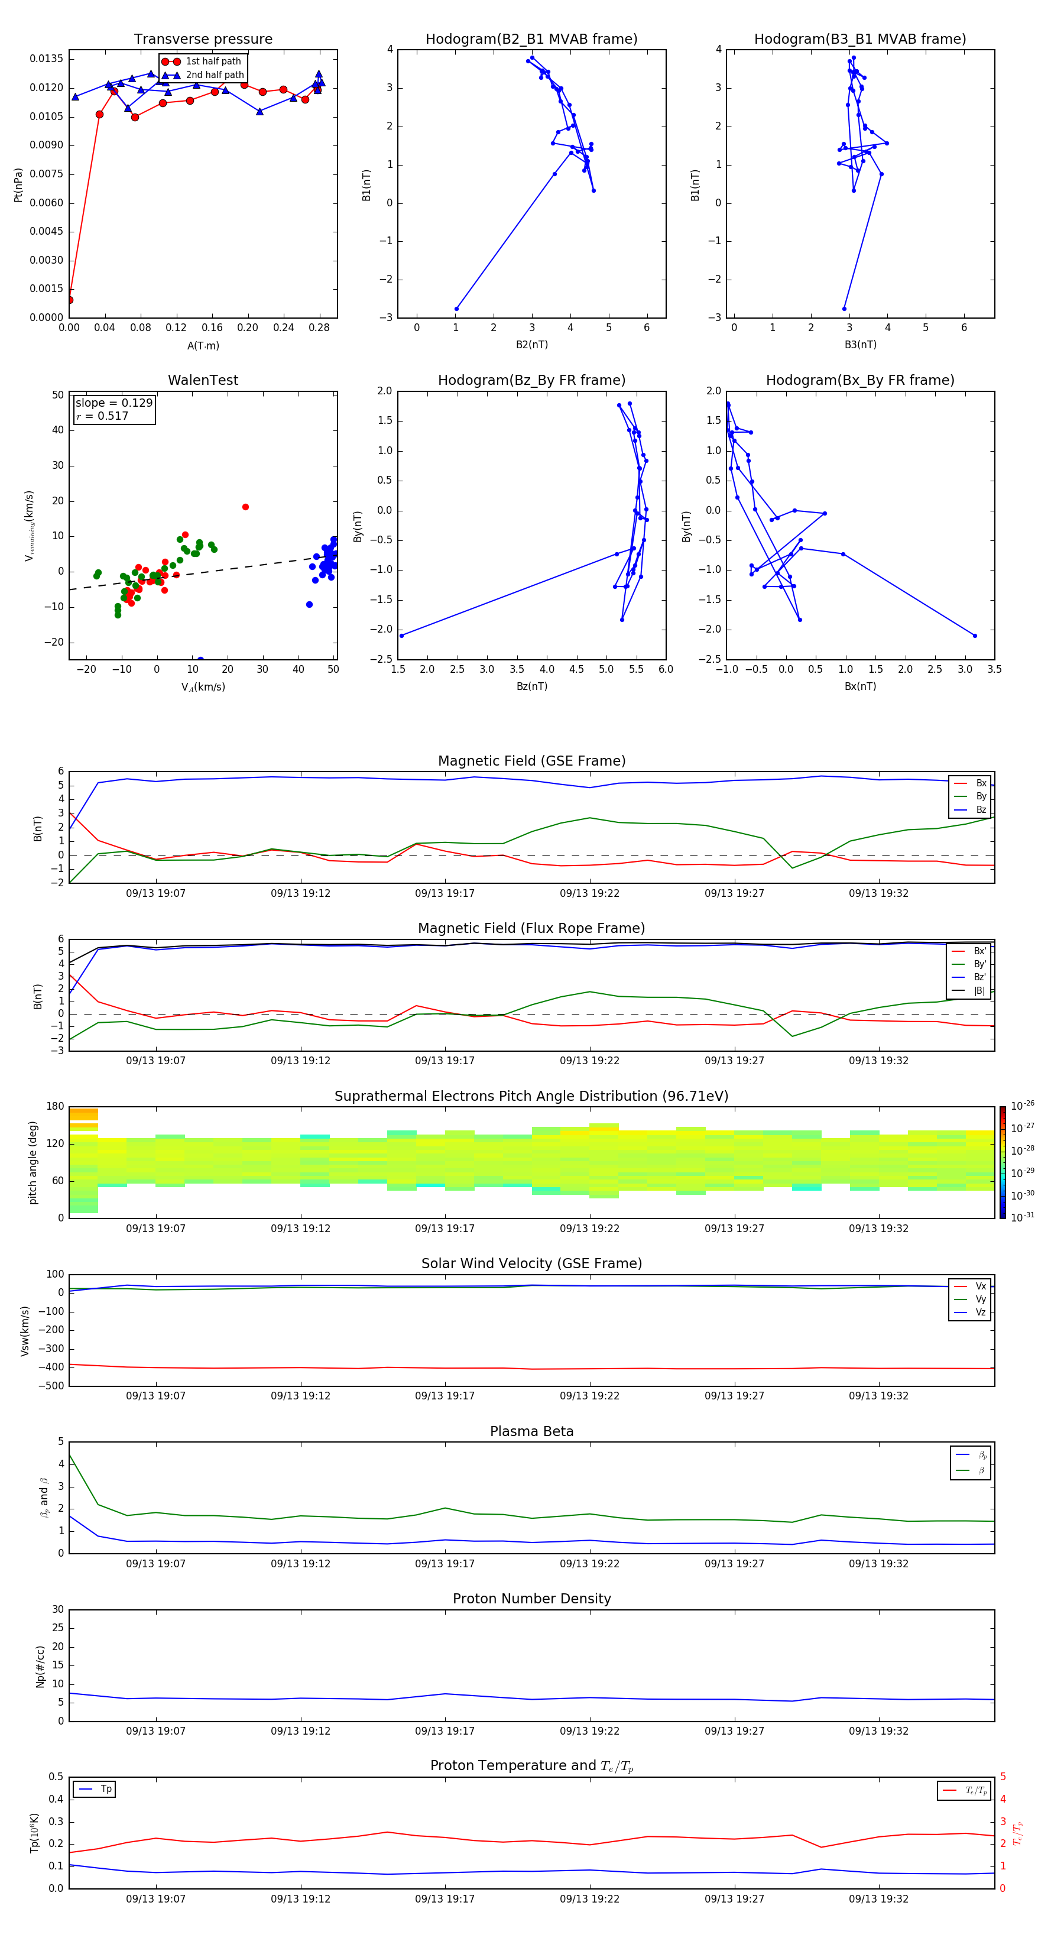Select the Hodogram(B2_B1 MVAB frame) title

(531, 40)
